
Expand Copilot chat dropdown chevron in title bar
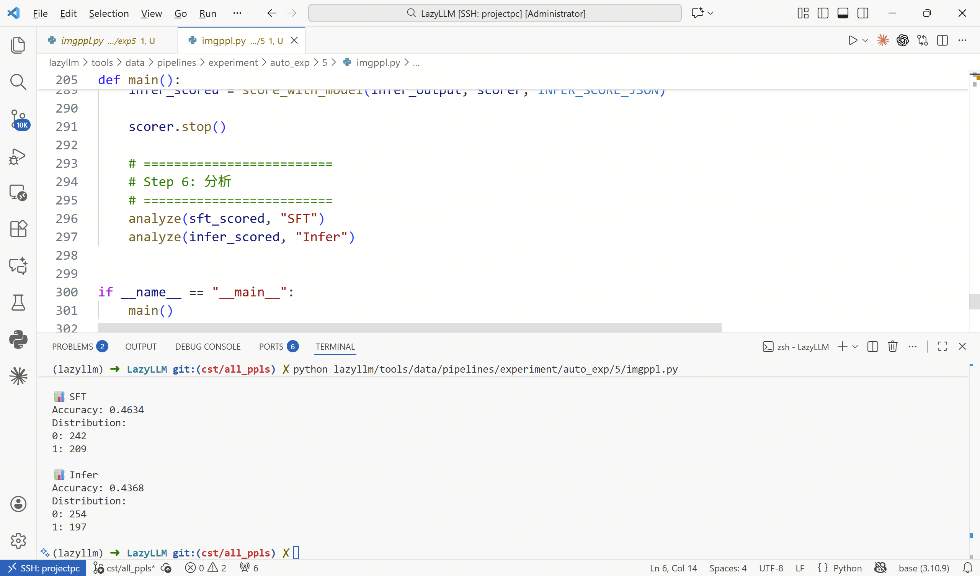click(710, 13)
